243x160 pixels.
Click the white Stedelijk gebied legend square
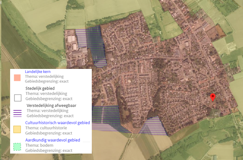click(x=18, y=98)
